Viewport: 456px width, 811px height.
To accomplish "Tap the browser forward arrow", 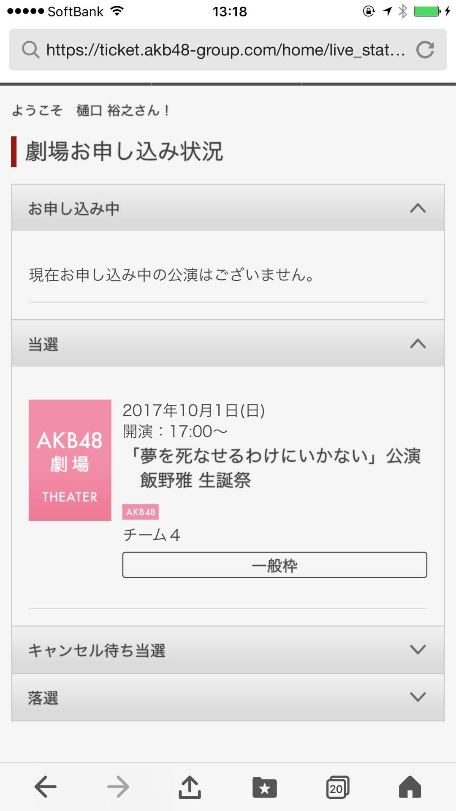I will (x=118, y=787).
